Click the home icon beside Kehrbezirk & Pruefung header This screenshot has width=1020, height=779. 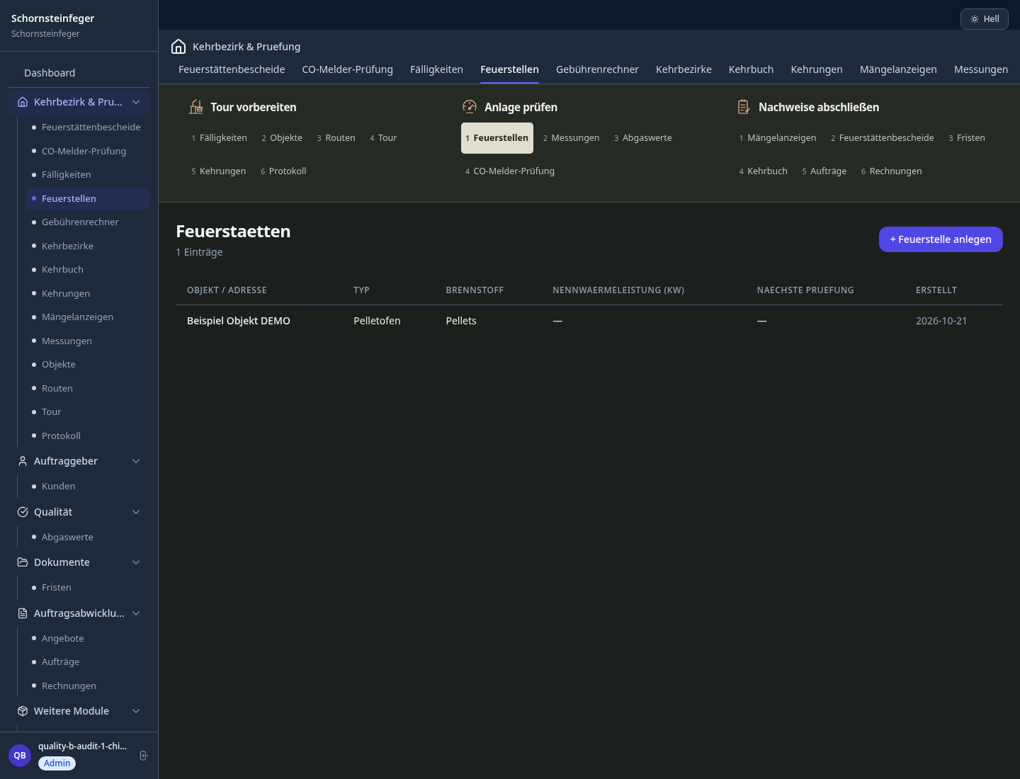click(178, 47)
